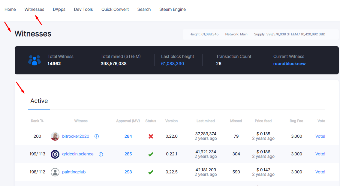Open Steem Engine navigation item
The image size is (340, 186).
[173, 9]
